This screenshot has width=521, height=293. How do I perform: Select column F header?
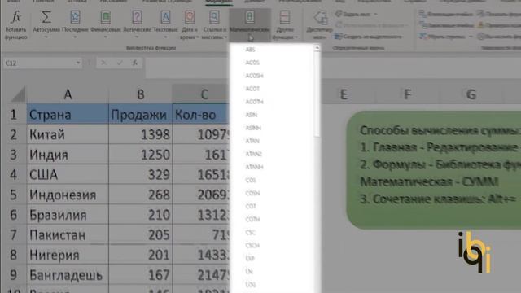[x=407, y=94]
